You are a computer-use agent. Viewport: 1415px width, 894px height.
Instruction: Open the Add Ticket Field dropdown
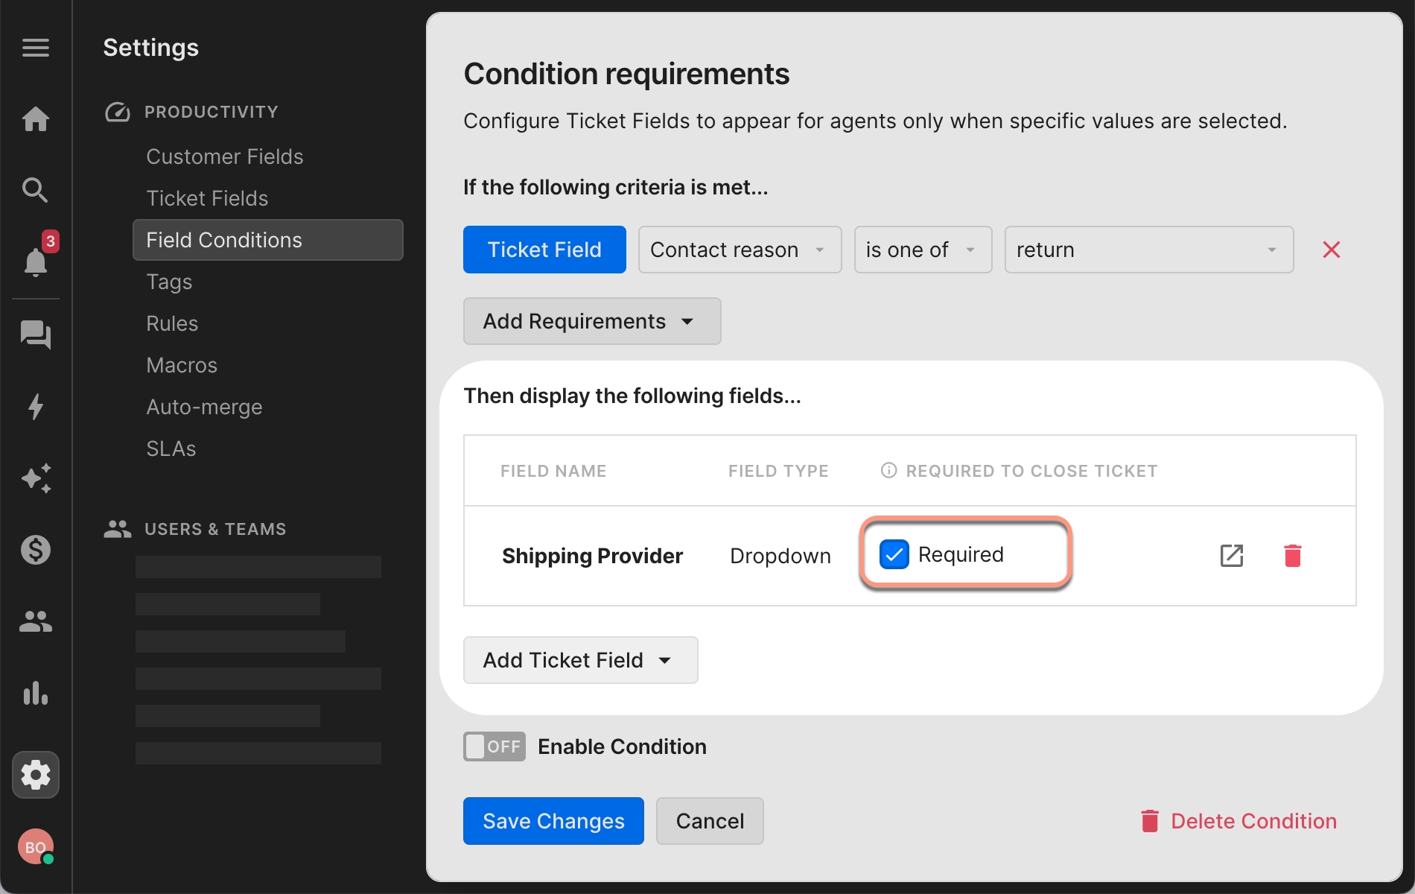coord(580,660)
